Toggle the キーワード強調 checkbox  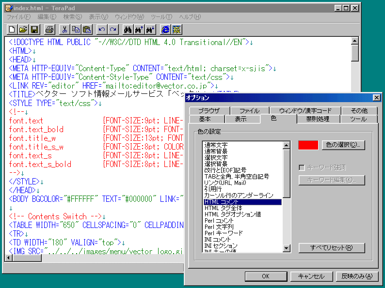click(x=302, y=168)
